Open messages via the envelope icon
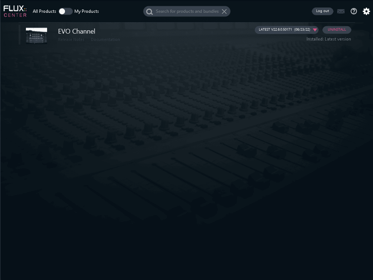The width and height of the screenshot is (373, 280). 341,11
